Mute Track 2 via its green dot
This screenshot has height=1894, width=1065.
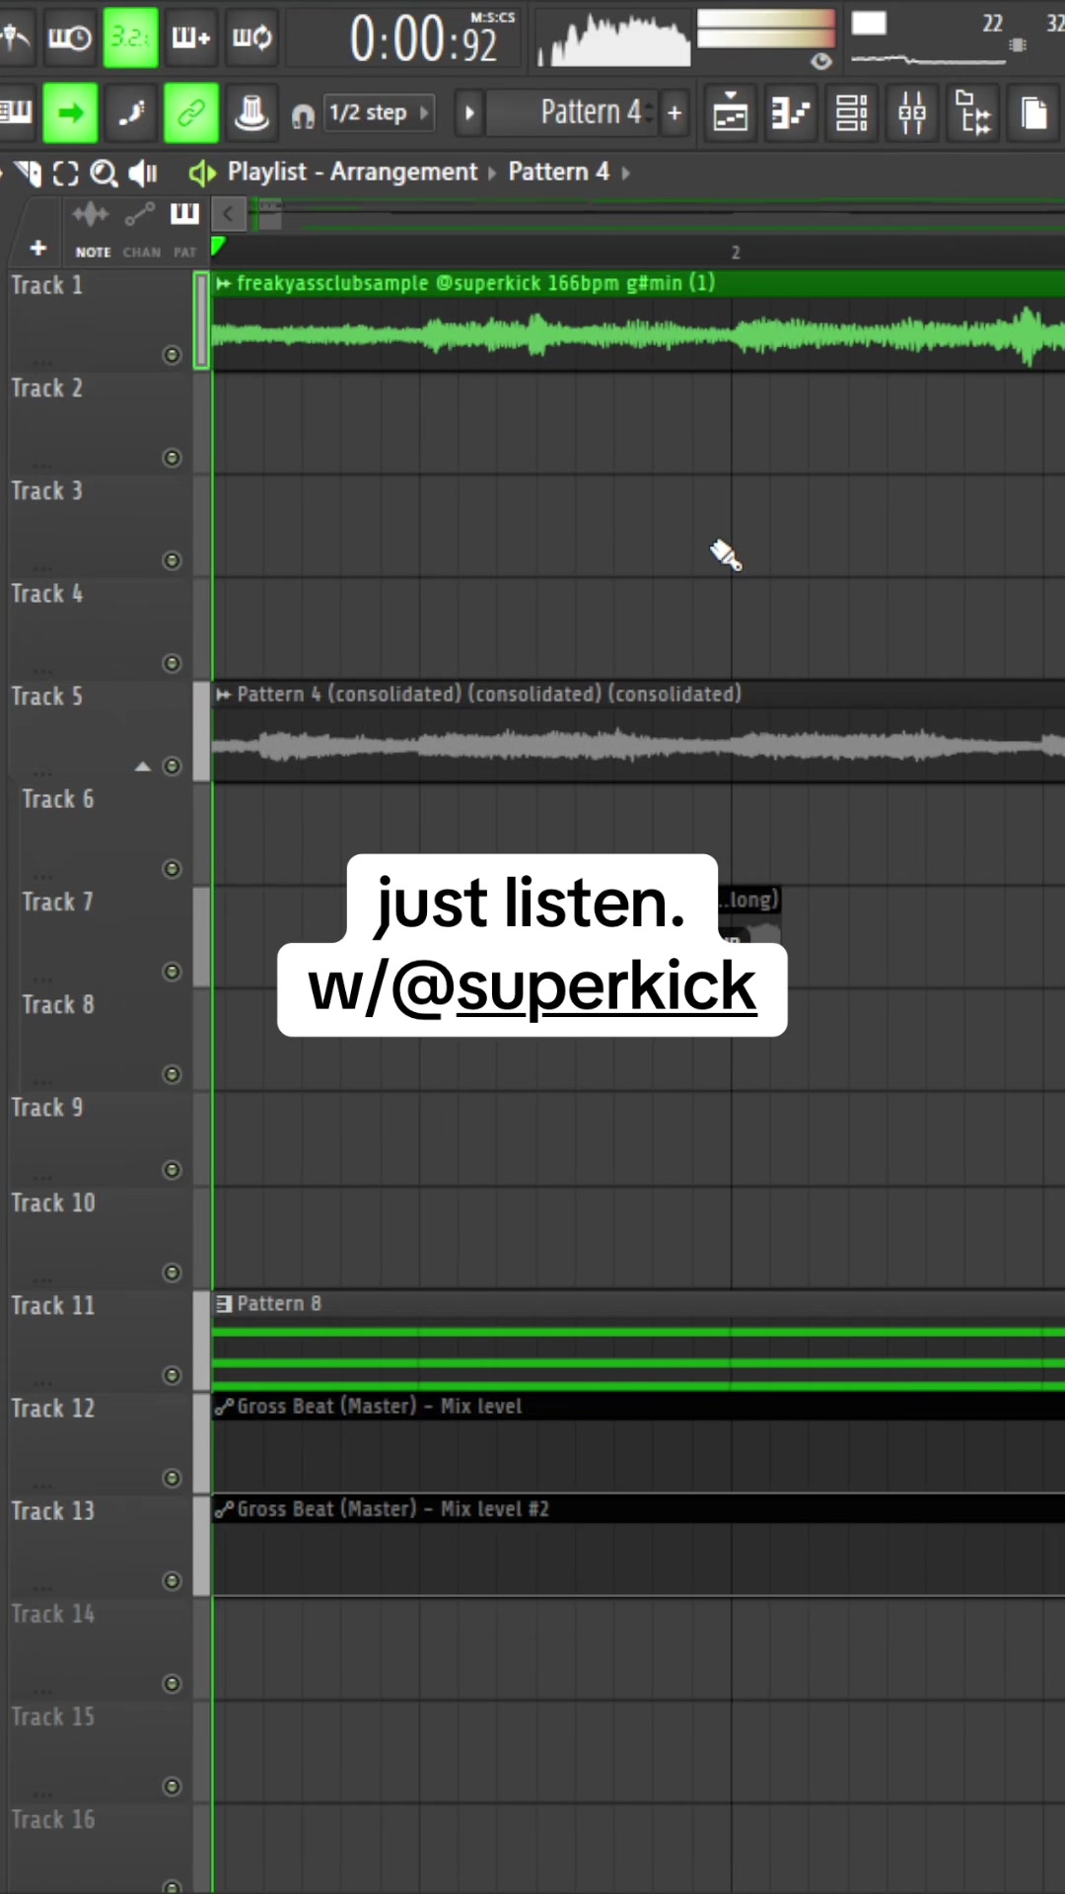(x=172, y=458)
